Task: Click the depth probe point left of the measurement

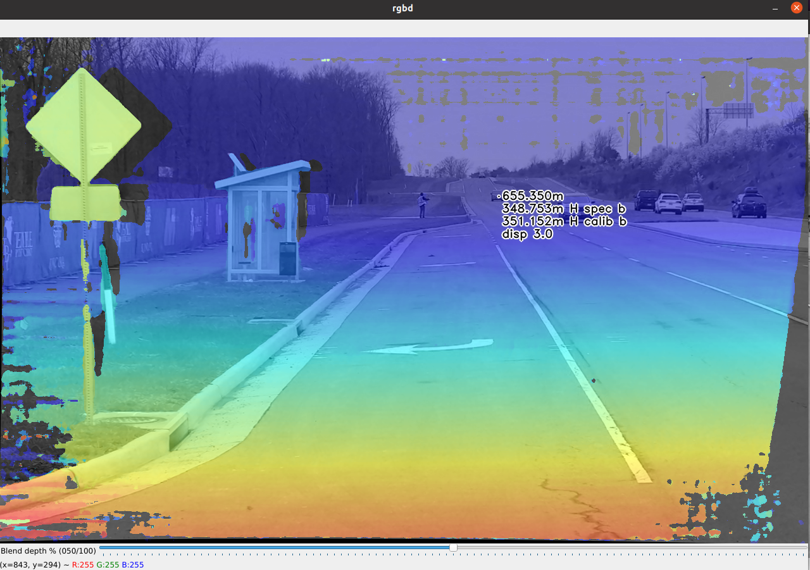Action: click(499, 196)
